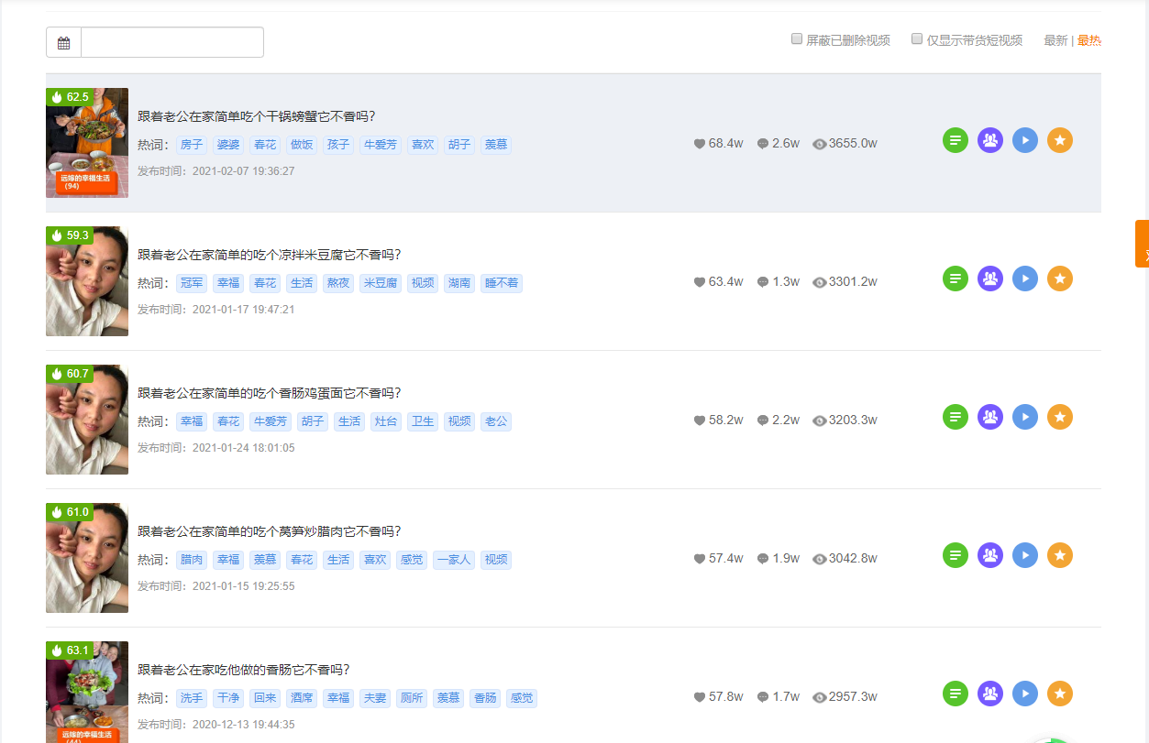Click the calendar icon beside date field
The height and width of the screenshot is (743, 1149).
pos(64,43)
